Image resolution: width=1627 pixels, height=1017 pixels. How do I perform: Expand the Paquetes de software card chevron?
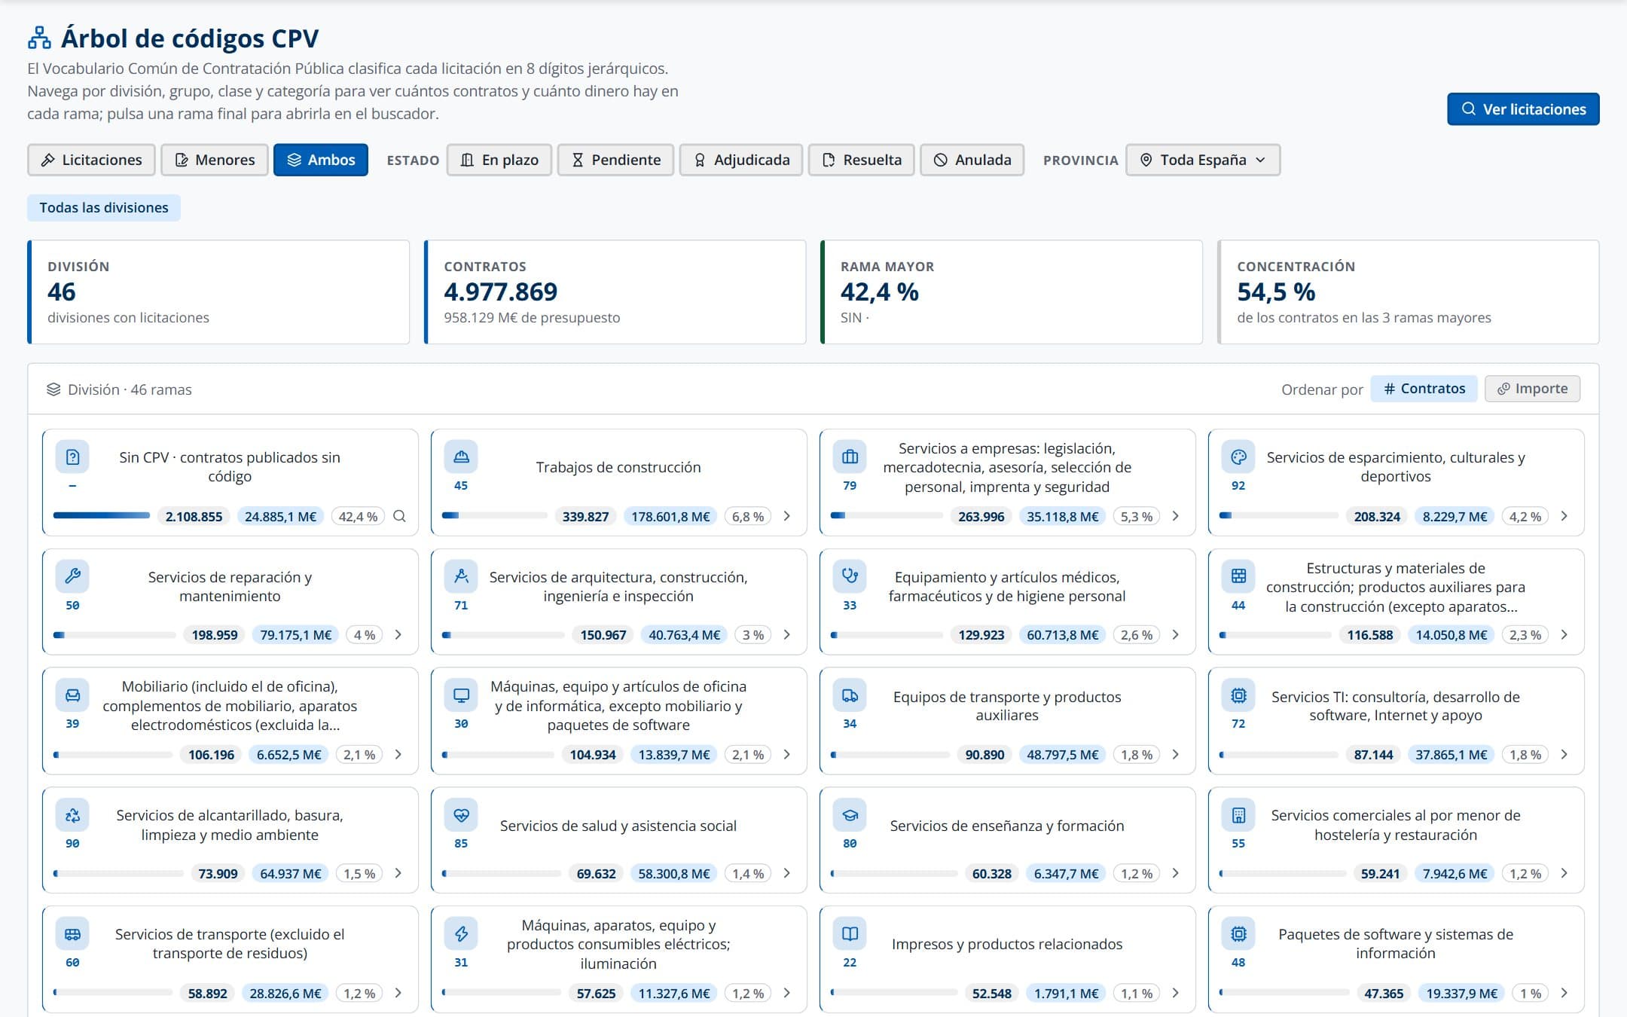click(x=1564, y=993)
